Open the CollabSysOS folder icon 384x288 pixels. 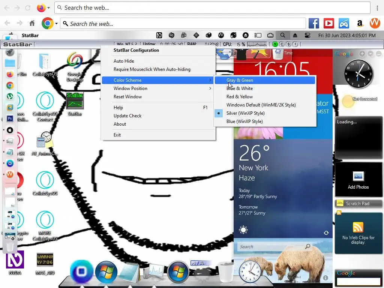[x=45, y=64]
